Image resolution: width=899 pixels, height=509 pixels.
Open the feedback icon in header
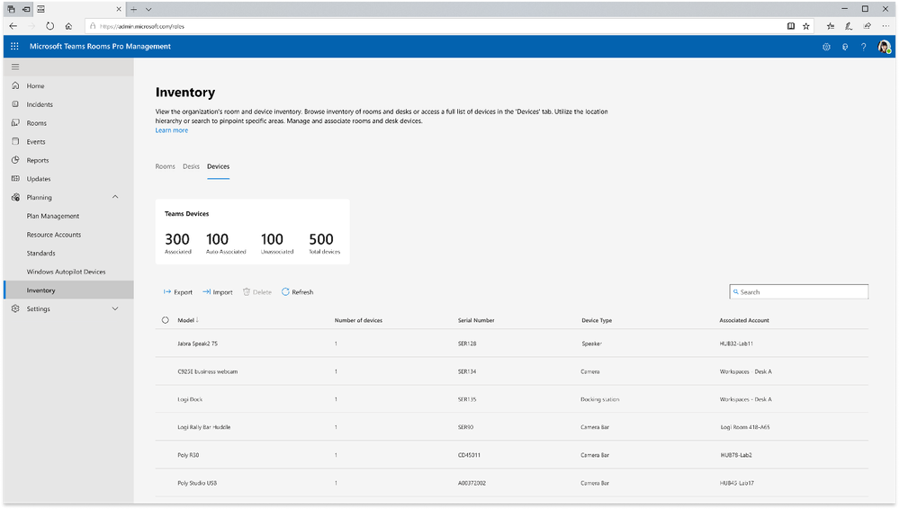pos(845,47)
